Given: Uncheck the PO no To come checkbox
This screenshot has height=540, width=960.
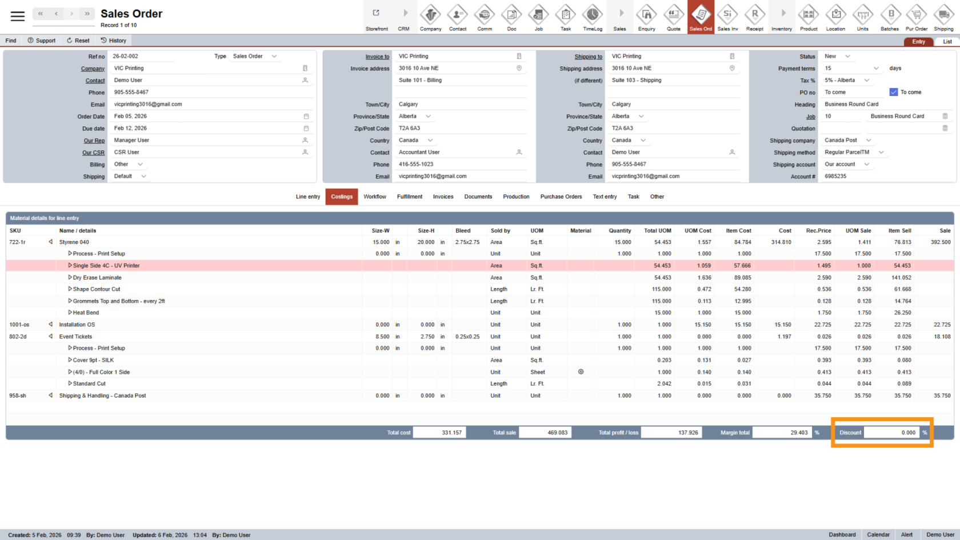Looking at the screenshot, I should click(894, 92).
